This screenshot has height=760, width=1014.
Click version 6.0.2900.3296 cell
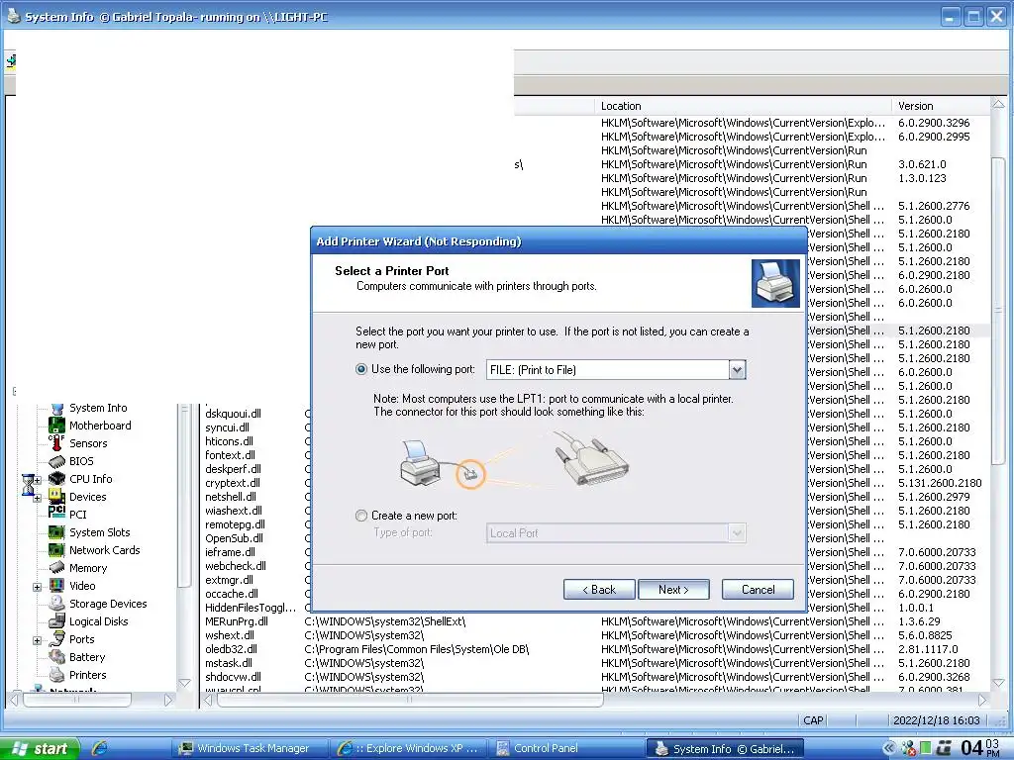tap(934, 123)
